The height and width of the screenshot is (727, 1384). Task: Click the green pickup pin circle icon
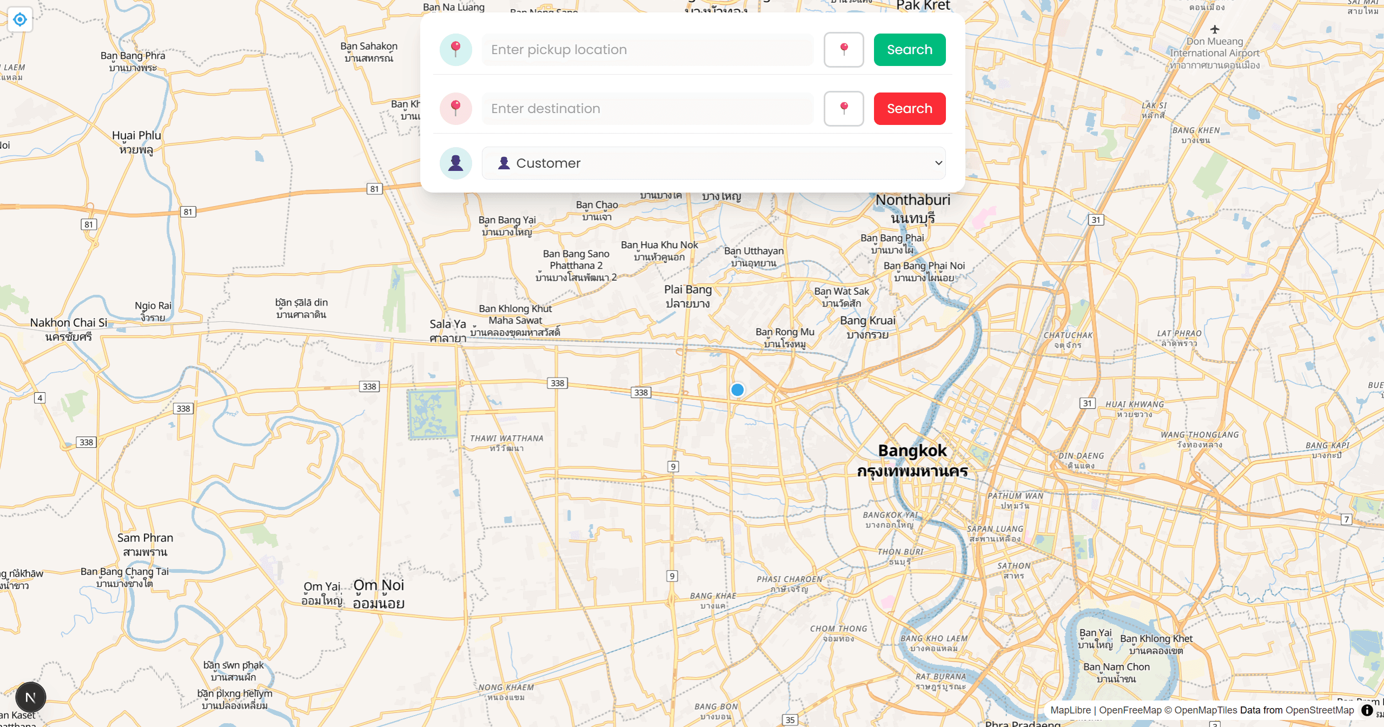coord(456,50)
